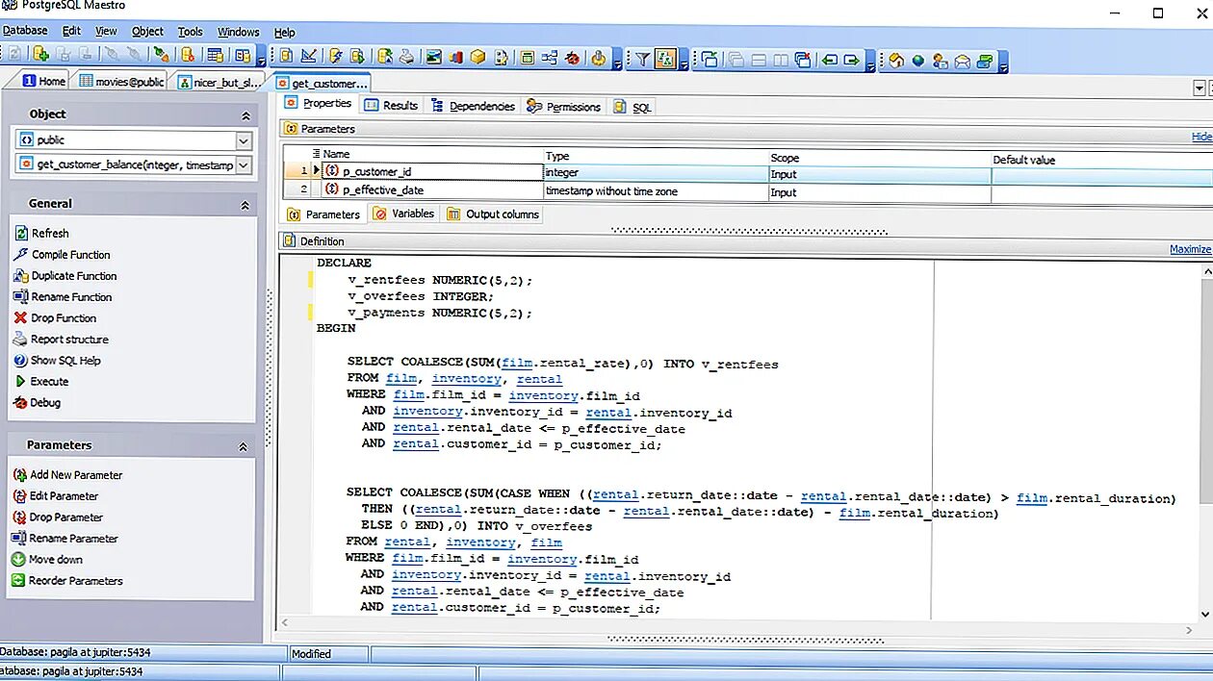The image size is (1213, 681).
Task: Toggle the highlighted orange toolbar button
Action: (x=665, y=60)
